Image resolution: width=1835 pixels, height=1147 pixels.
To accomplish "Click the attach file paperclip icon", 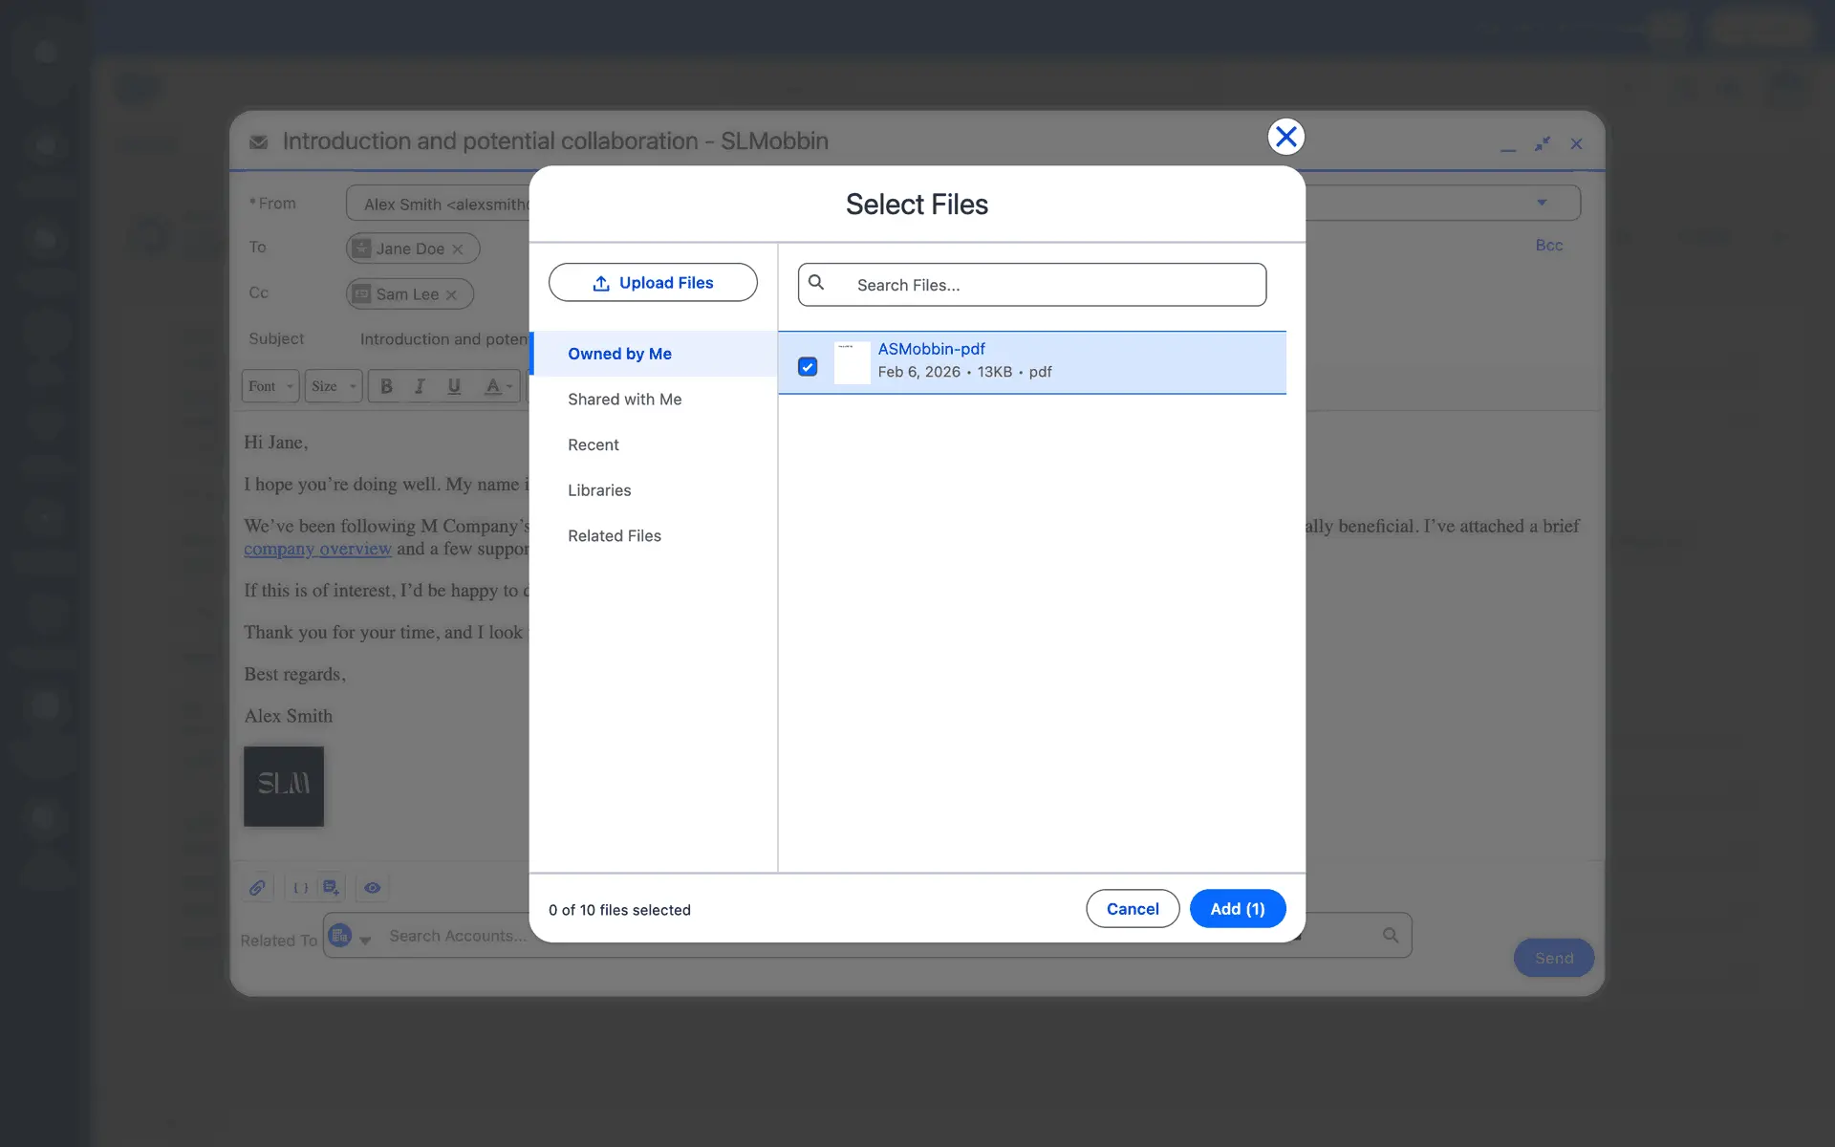I will [257, 888].
